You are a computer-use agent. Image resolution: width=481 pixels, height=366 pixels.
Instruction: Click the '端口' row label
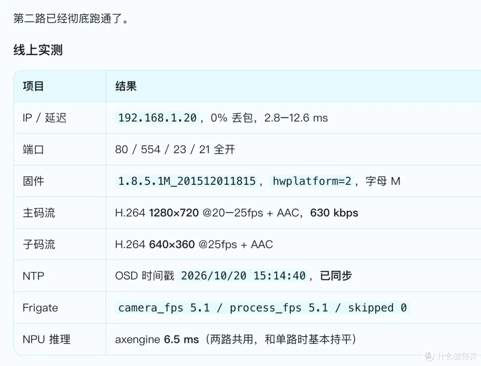(x=33, y=150)
